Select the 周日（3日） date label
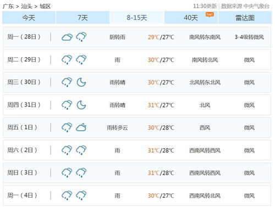The width and height of the screenshot is (275, 207). point(22,172)
